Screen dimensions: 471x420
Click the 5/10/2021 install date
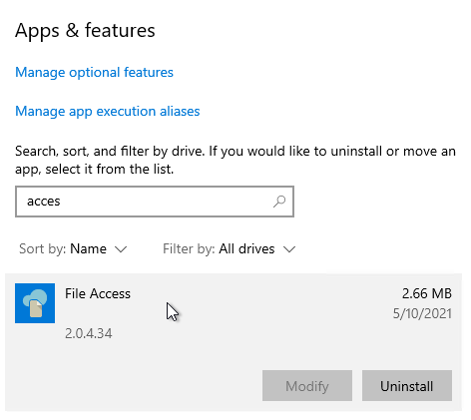(x=422, y=313)
